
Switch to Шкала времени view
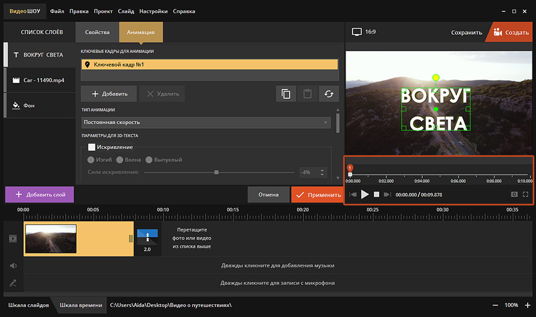(x=81, y=305)
